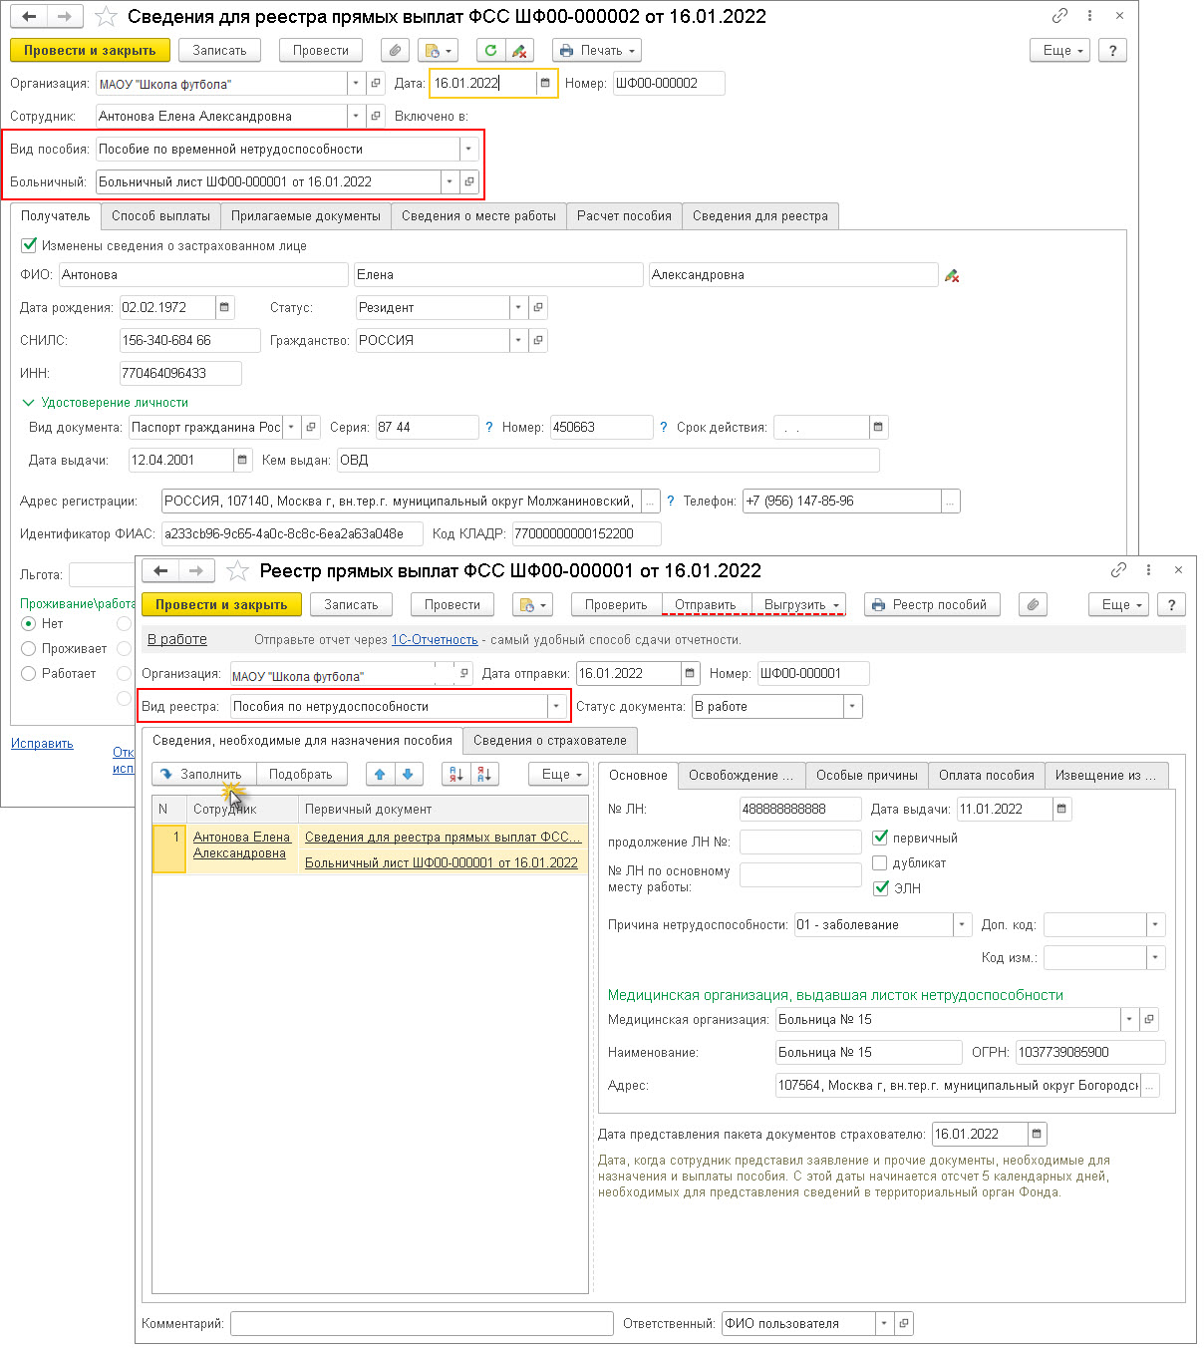This screenshot has height=1352, width=1204.
Task: Toggle Изменены сведения о застрахованном лице checkbox
Action: point(29,244)
